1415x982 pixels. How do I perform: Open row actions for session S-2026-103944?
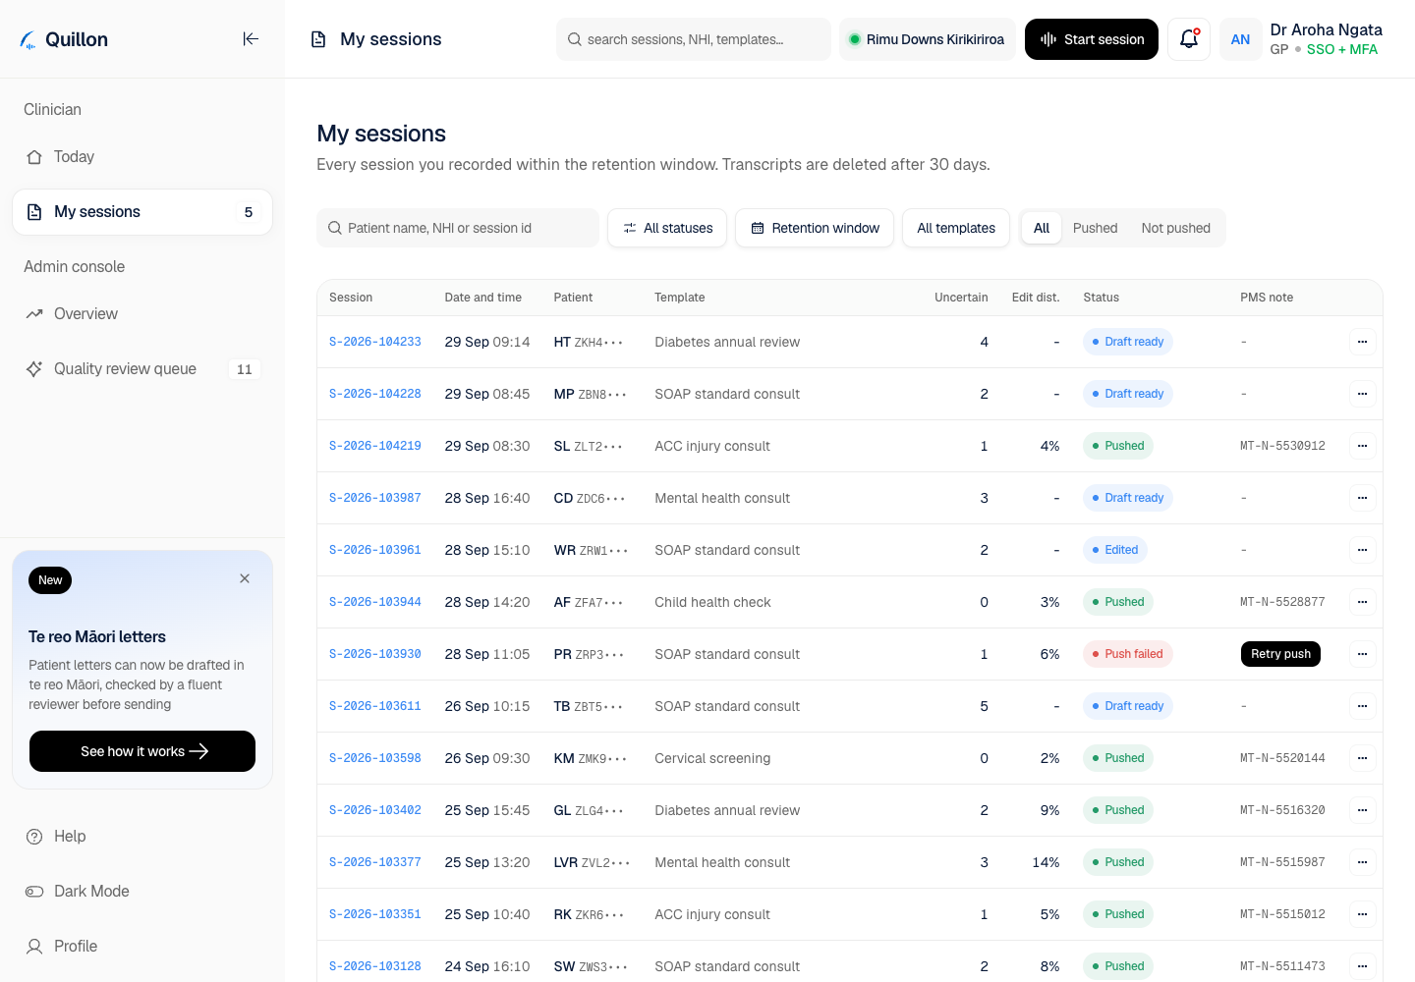click(1362, 602)
